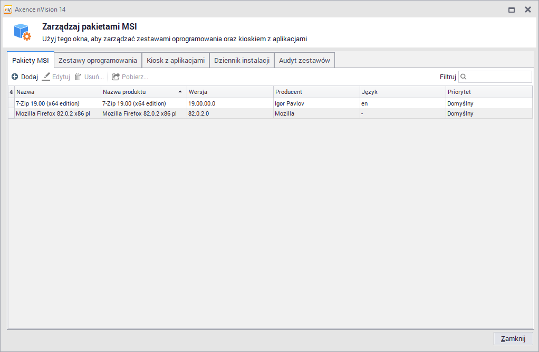Click the MSI package box icon in header
The width and height of the screenshot is (539, 352).
click(23, 32)
